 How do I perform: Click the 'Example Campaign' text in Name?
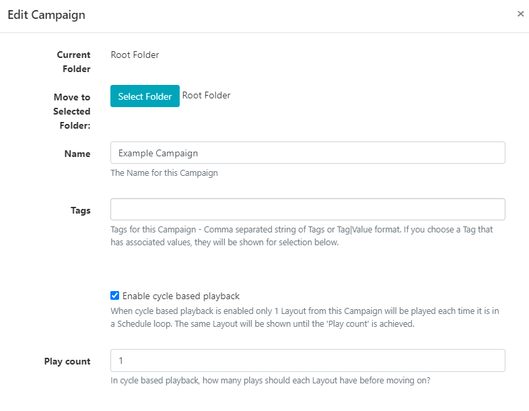pos(158,154)
